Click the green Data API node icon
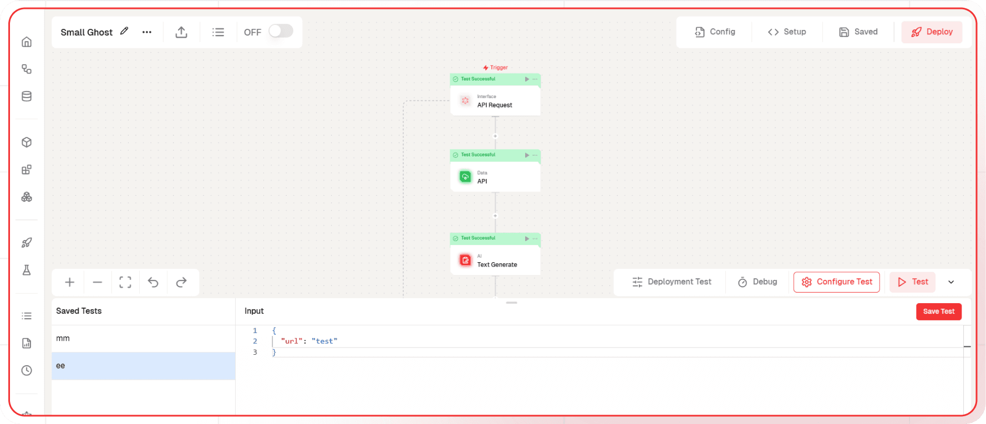 465,177
